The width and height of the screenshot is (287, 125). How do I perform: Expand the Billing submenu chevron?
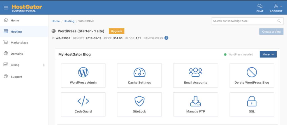(44, 65)
